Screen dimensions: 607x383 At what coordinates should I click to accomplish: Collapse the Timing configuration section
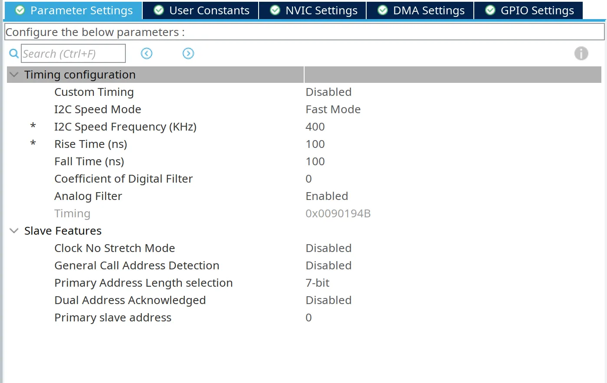click(14, 75)
